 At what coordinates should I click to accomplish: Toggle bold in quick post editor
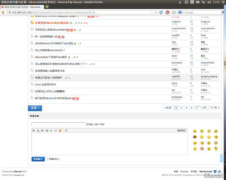[34, 130]
